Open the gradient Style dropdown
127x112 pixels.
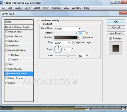[62, 43]
